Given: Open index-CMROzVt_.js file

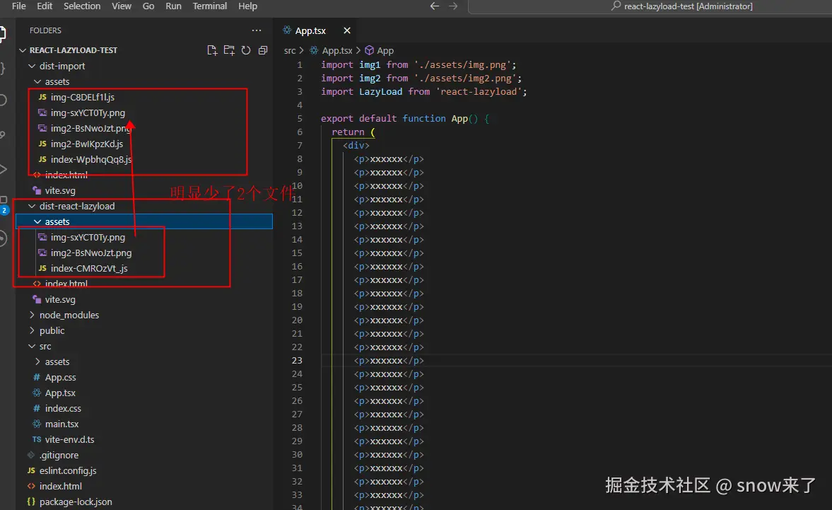Looking at the screenshot, I should click(x=88, y=268).
